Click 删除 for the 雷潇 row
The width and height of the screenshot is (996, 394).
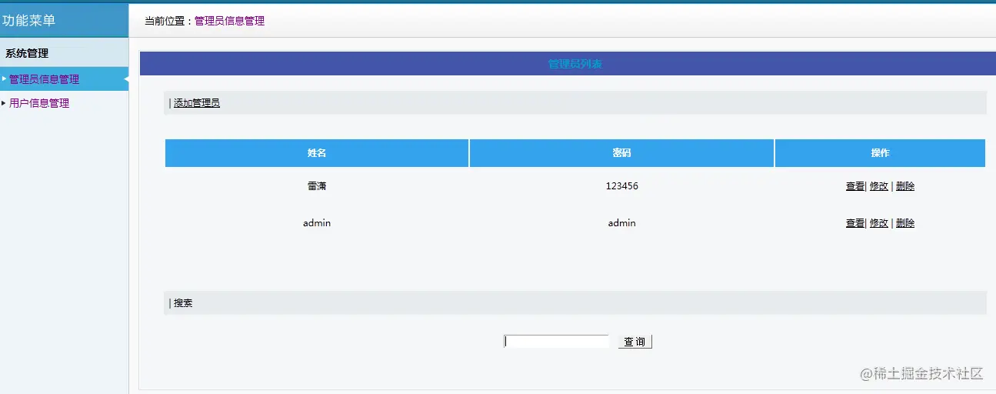(905, 186)
